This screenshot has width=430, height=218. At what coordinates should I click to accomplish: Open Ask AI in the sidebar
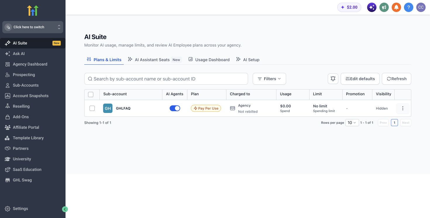tap(33, 54)
